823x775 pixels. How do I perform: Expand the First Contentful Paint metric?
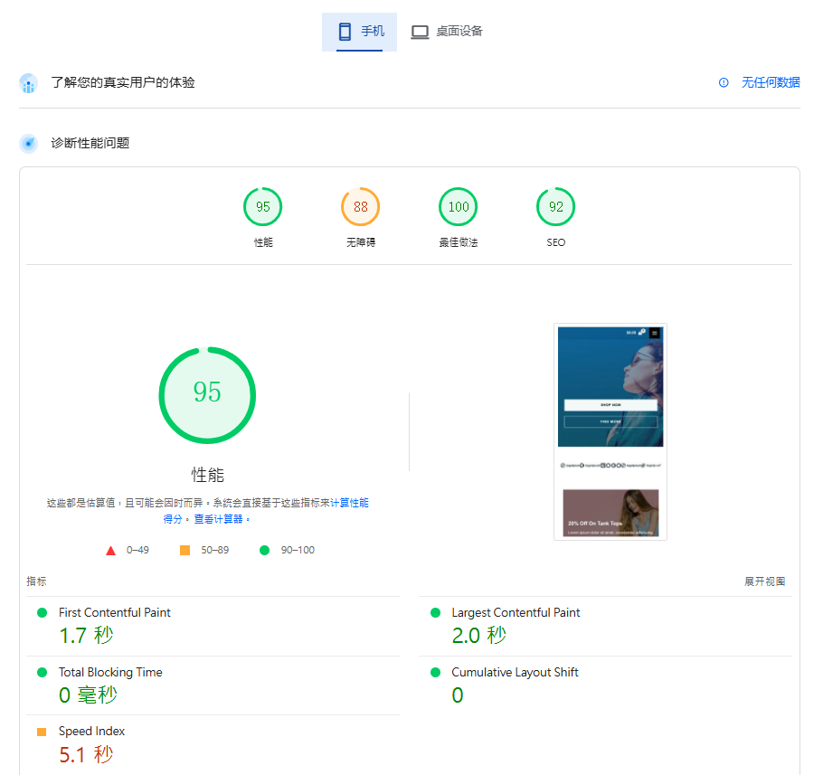click(115, 613)
